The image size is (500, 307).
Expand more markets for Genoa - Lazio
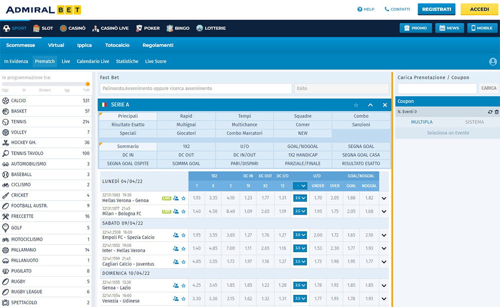coord(383,286)
